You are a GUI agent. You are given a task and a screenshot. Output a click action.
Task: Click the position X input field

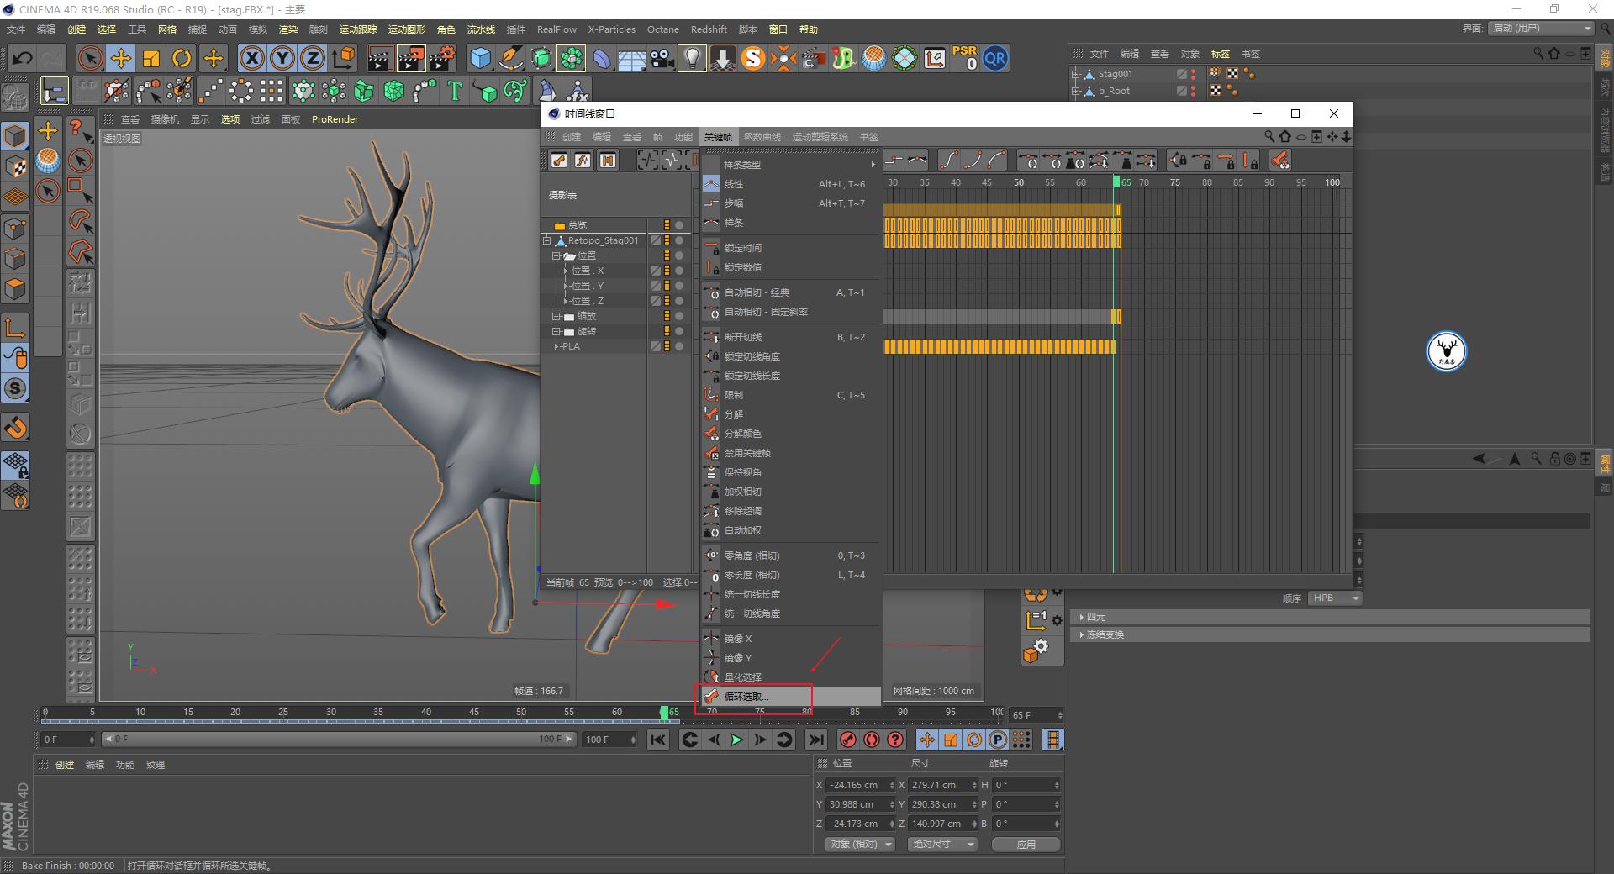point(855,785)
